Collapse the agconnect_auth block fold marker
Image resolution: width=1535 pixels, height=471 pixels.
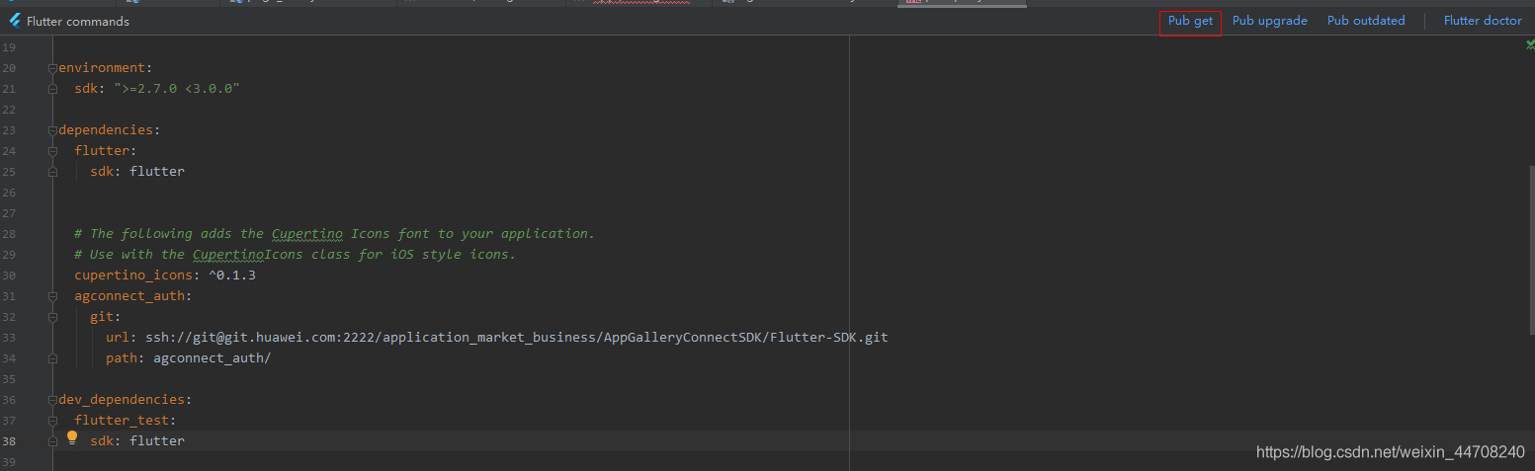(x=52, y=296)
